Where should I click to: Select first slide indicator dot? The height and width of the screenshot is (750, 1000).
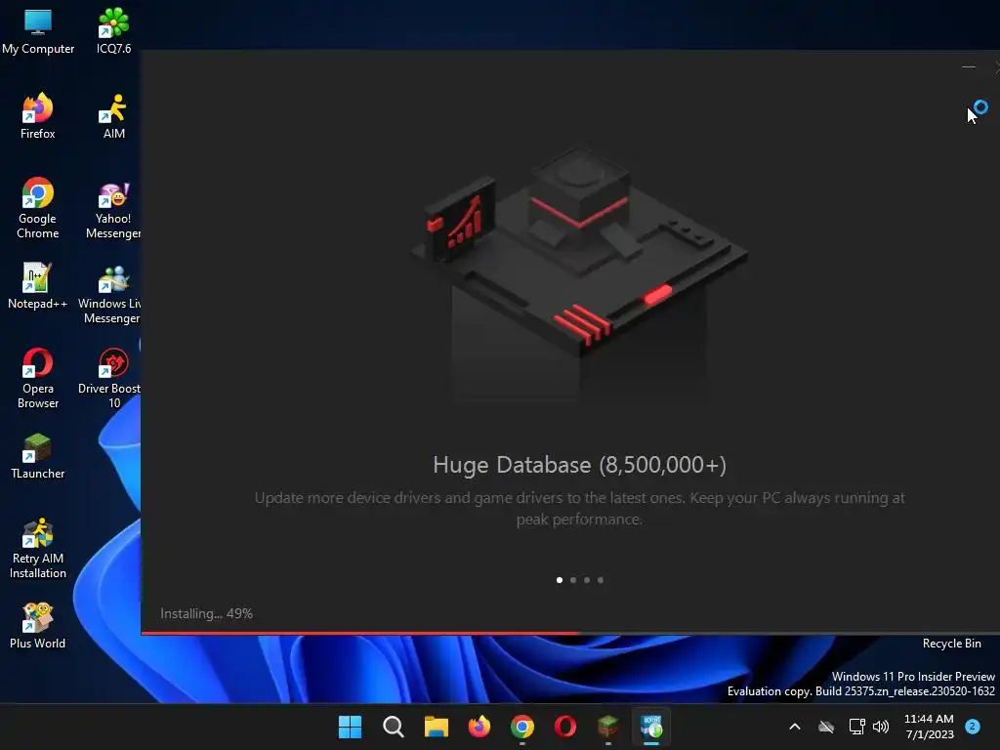pyautogui.click(x=560, y=580)
